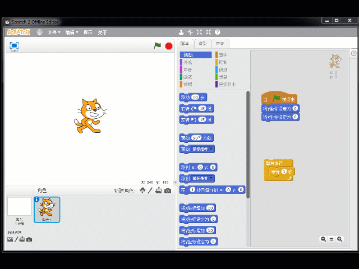The height and width of the screenshot is (269, 359).
Task: Click the red stop sign button
Action: (x=169, y=46)
